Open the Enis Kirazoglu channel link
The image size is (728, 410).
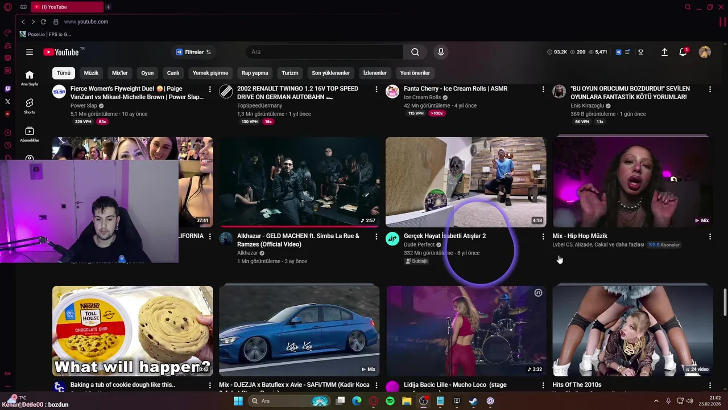click(x=587, y=106)
